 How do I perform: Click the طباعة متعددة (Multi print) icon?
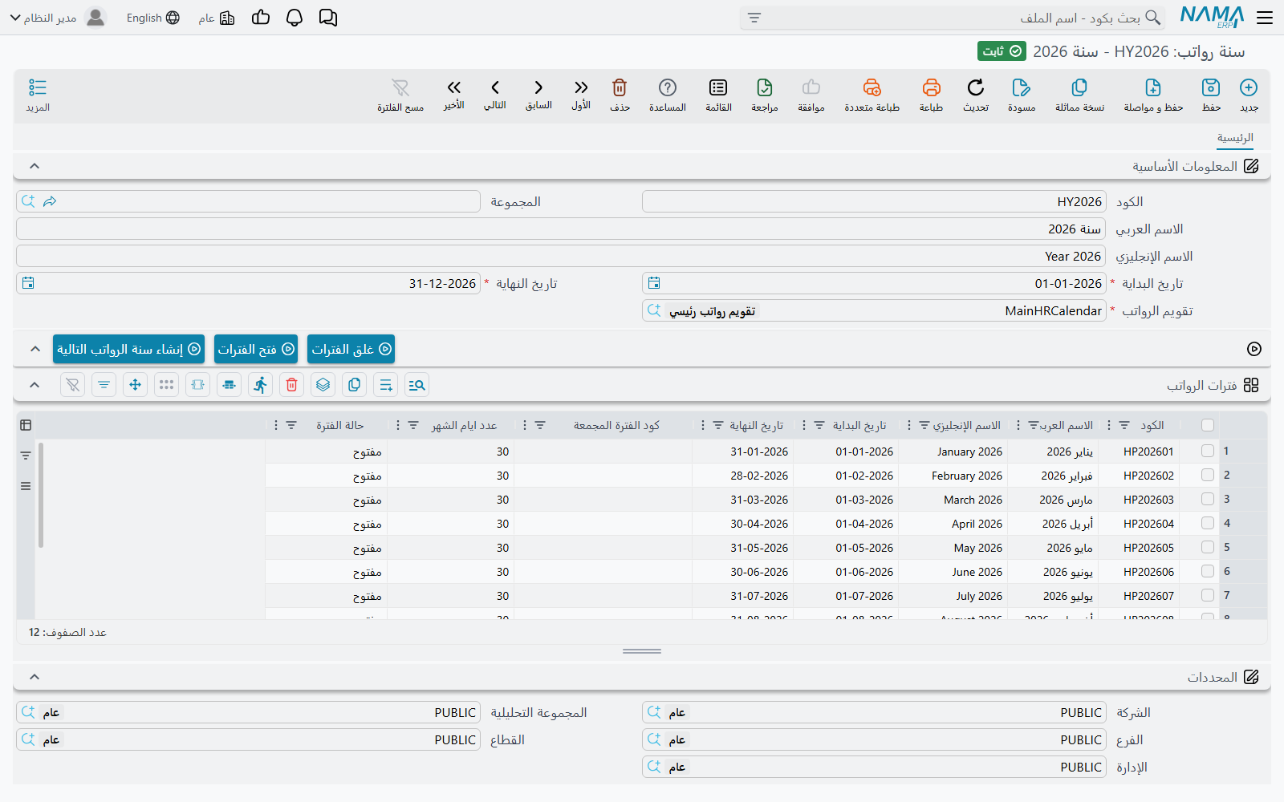click(x=872, y=87)
